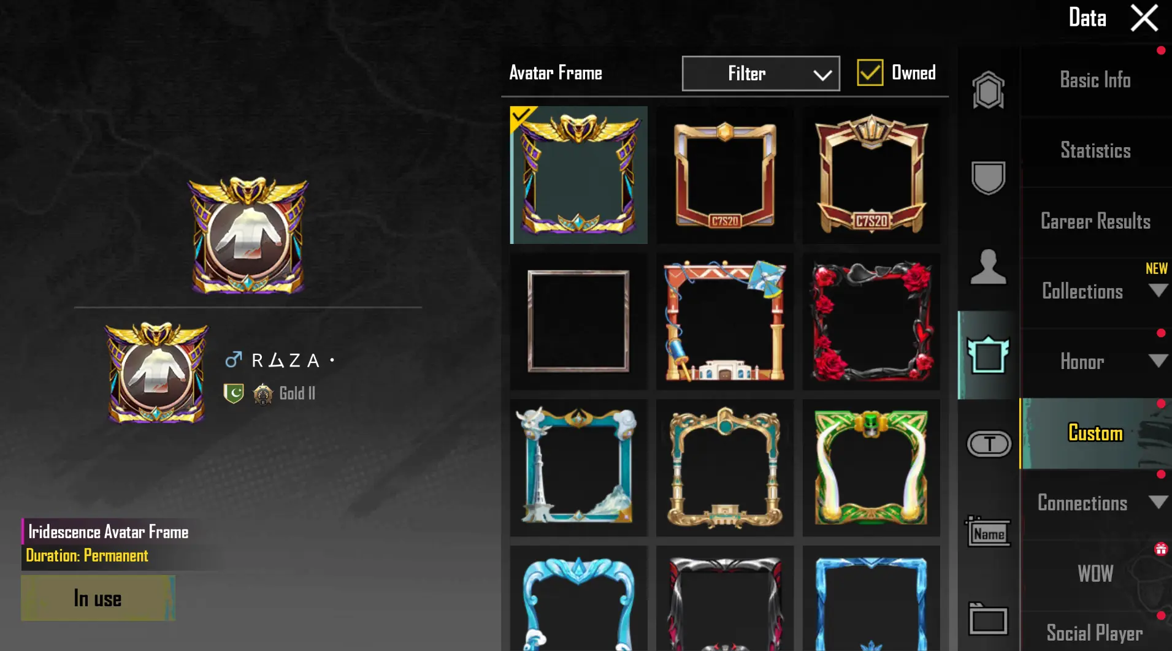1172x651 pixels.
Task: Toggle the Owned checkbox
Action: [870, 73]
